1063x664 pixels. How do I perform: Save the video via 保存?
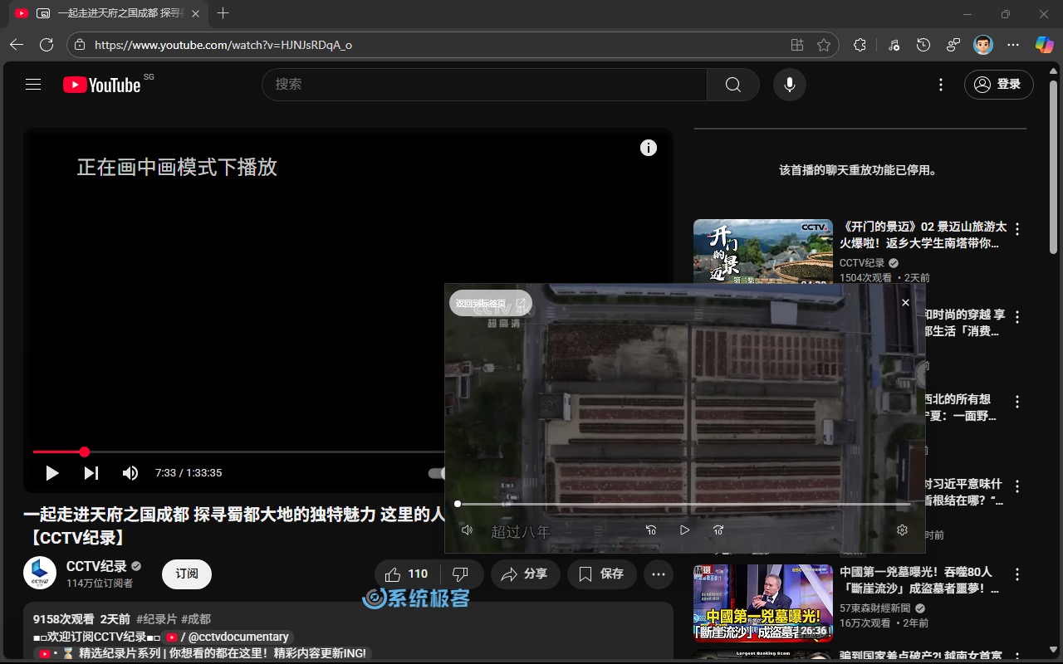[x=602, y=574]
